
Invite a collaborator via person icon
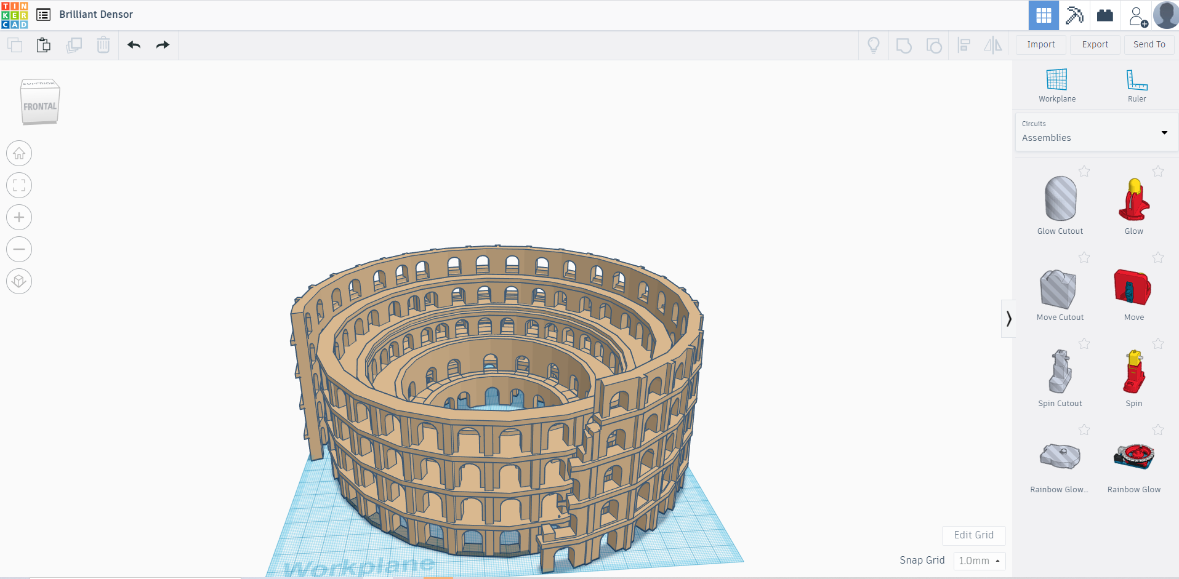[1138, 16]
